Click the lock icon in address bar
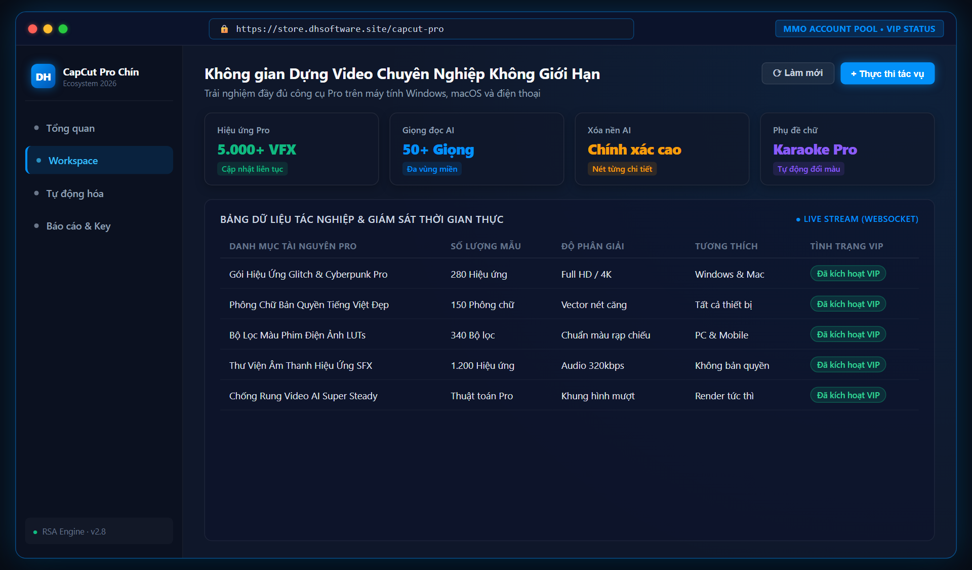 (x=224, y=29)
